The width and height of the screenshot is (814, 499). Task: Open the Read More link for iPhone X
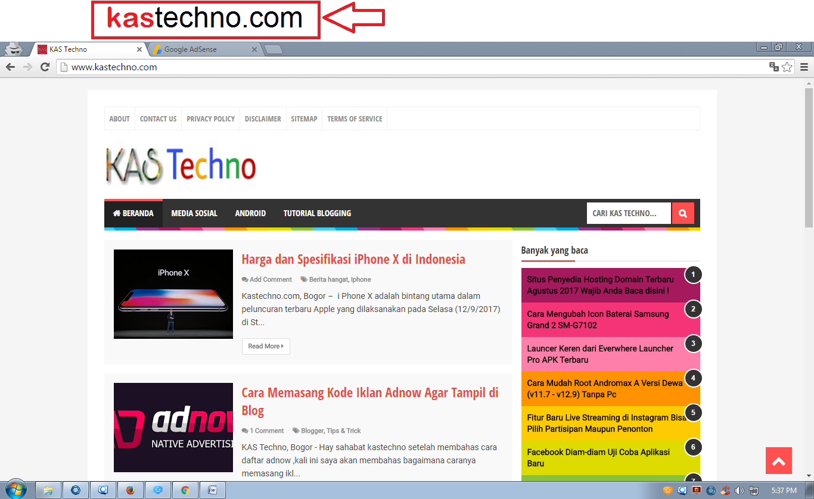point(266,346)
